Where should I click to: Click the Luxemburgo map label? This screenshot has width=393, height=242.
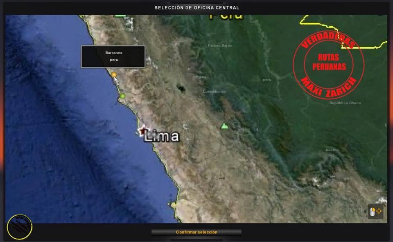pos(214,92)
